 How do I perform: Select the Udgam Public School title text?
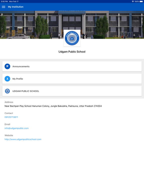pyautogui.click(x=72, y=52)
